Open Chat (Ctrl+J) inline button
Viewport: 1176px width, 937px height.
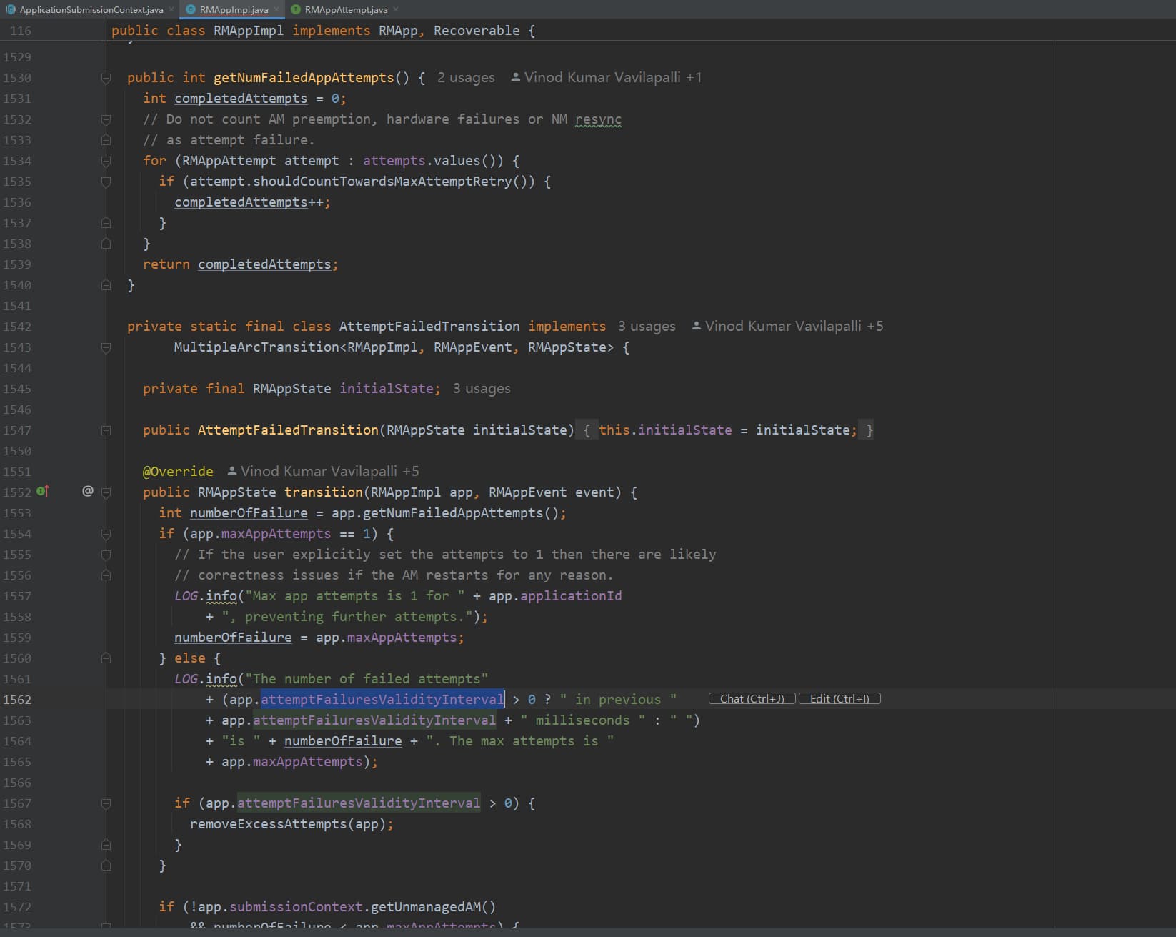coord(752,699)
